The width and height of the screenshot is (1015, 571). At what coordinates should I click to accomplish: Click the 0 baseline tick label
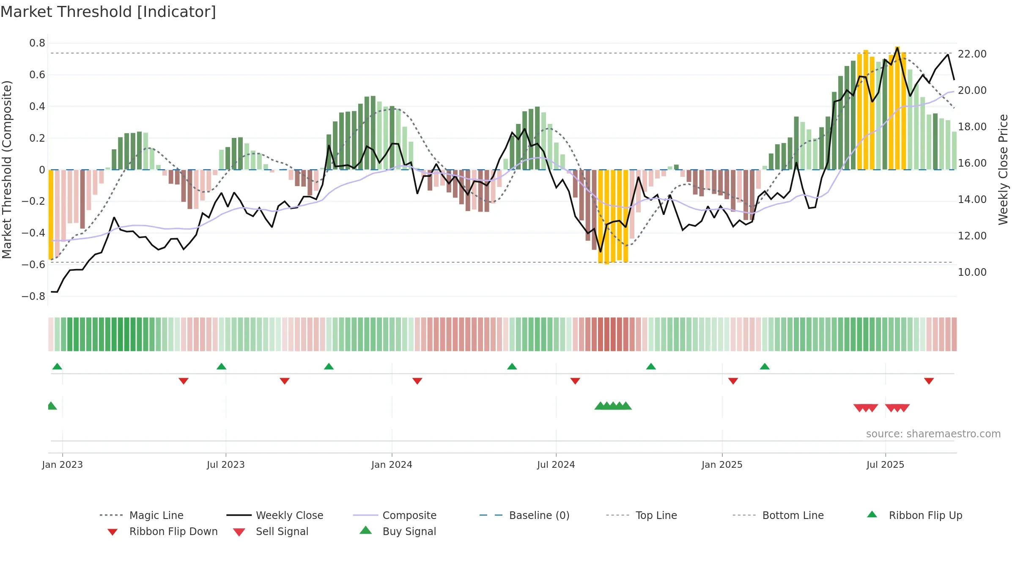(x=42, y=170)
